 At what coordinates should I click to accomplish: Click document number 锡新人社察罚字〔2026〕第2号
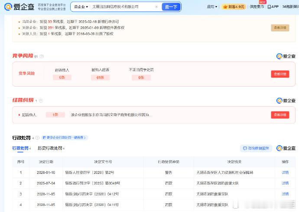(90, 173)
